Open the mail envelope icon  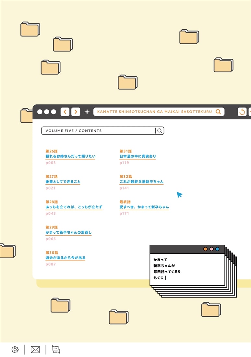35,350
